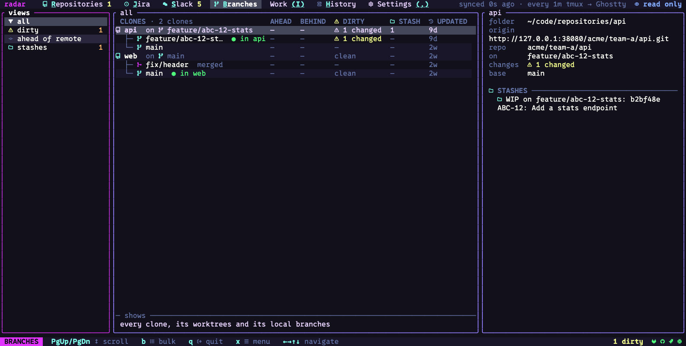Screen dimensions: 686x346
Task: Collapse the all views triangle
Action: [11, 22]
